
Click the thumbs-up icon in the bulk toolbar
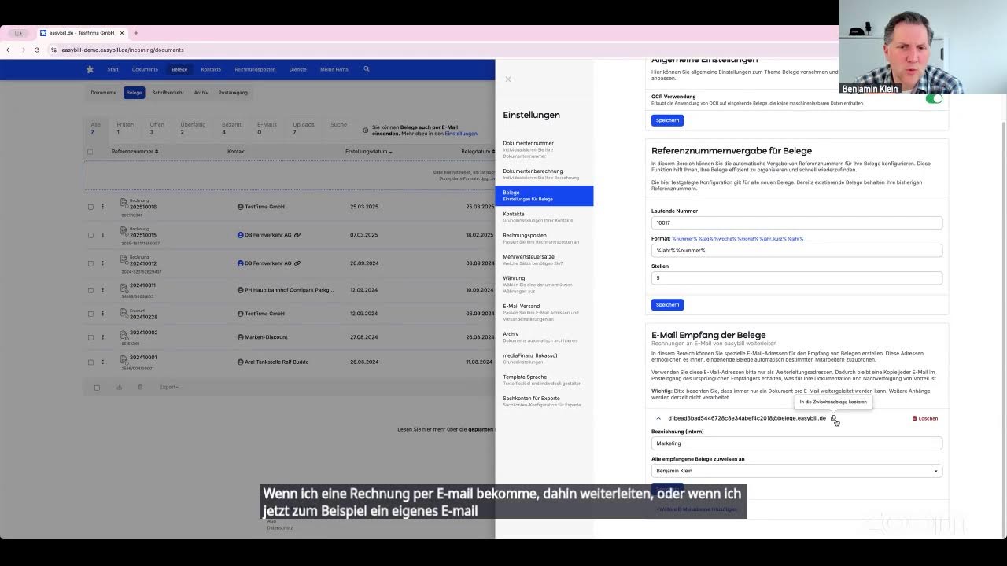[x=119, y=388]
